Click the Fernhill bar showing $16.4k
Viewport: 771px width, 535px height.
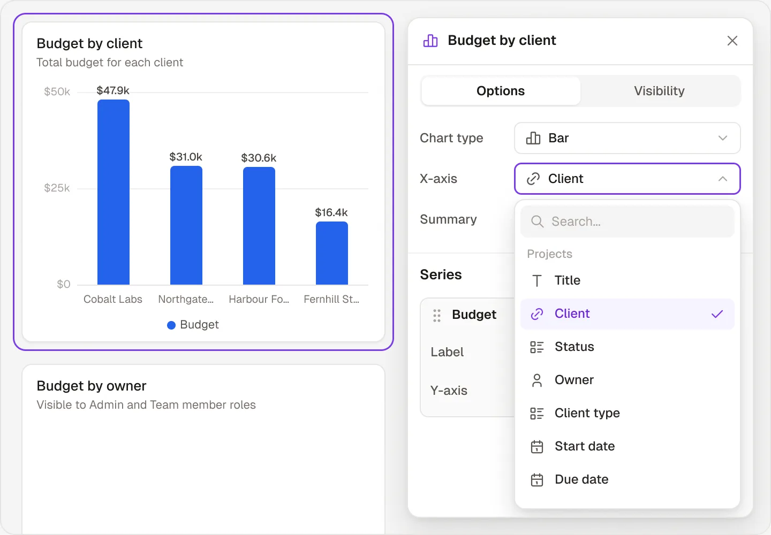(332, 253)
